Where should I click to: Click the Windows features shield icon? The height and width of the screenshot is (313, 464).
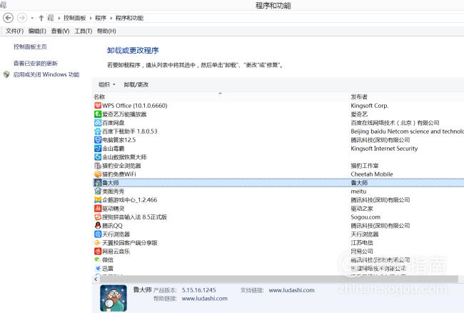point(6,74)
